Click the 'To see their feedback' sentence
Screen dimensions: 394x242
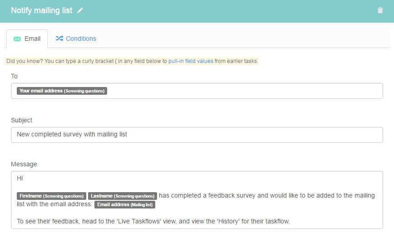click(153, 221)
